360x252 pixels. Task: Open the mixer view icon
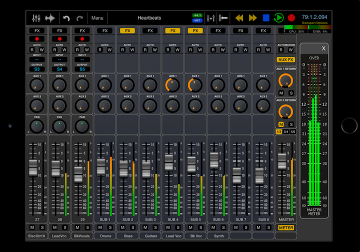coord(36,18)
